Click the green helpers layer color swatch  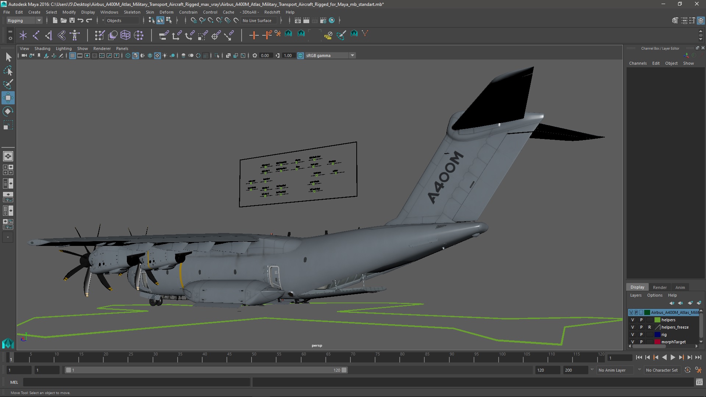657,320
